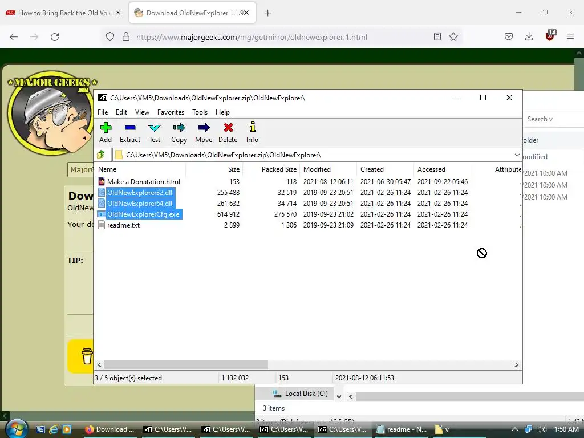The width and height of the screenshot is (584, 438).
Task: Switch to Firefox Download taskbar button
Action: [x=109, y=429]
